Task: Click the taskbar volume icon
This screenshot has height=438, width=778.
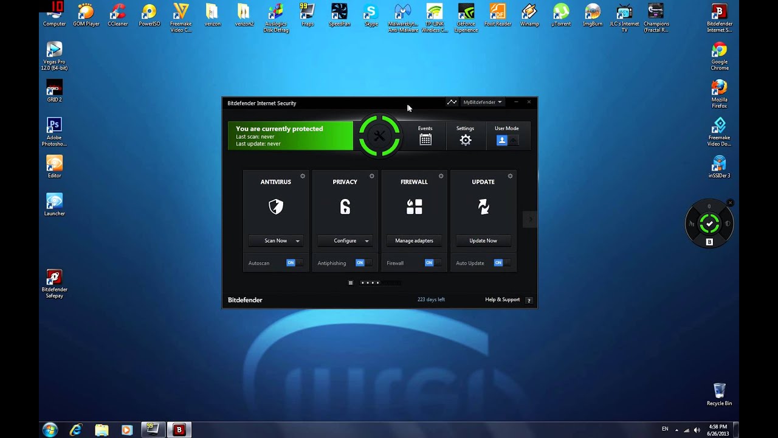Action: [697, 430]
